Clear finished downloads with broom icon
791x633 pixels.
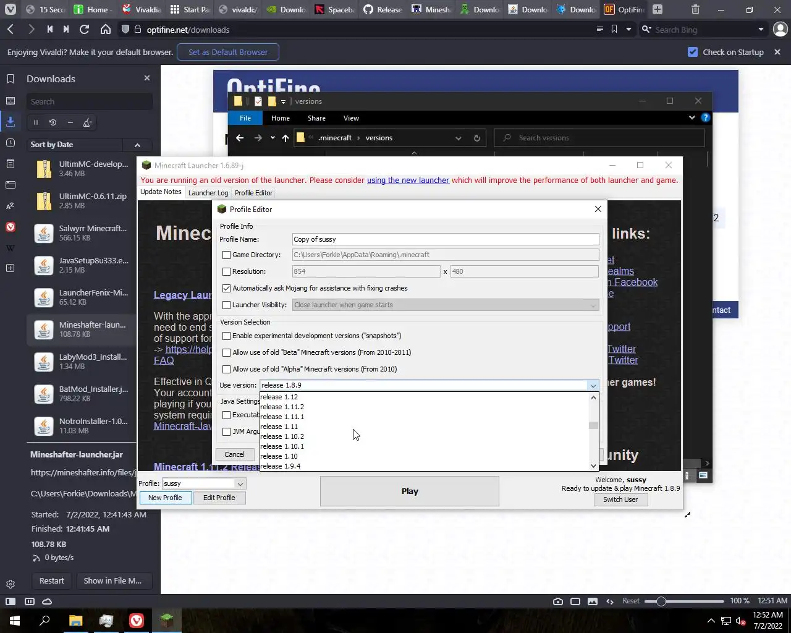[87, 122]
